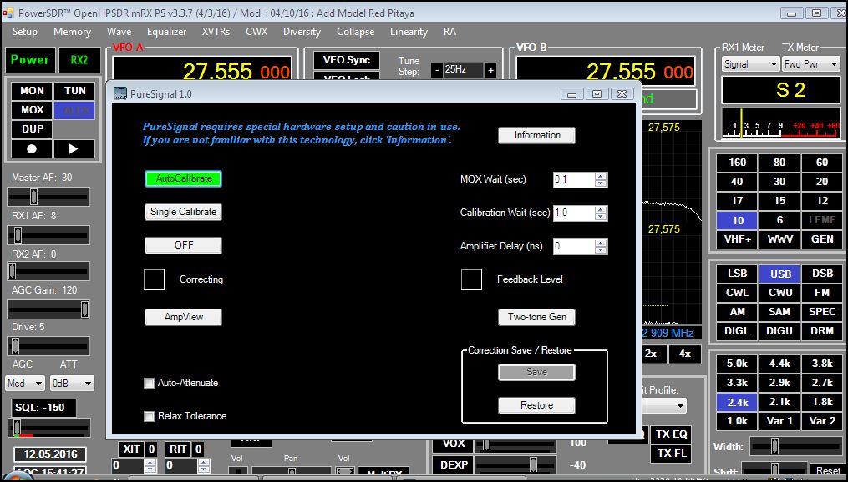Increase MOX Wait spinner value

click(x=601, y=177)
